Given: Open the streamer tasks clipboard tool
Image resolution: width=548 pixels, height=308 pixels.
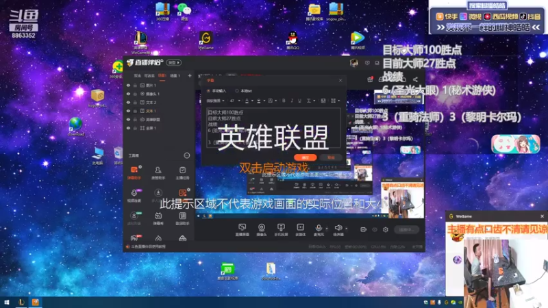Looking at the screenshot, I should (182, 173).
